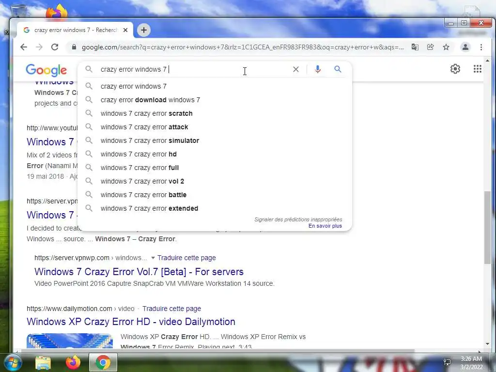
Task: Submit search with blue magnifier icon
Action: (x=338, y=69)
